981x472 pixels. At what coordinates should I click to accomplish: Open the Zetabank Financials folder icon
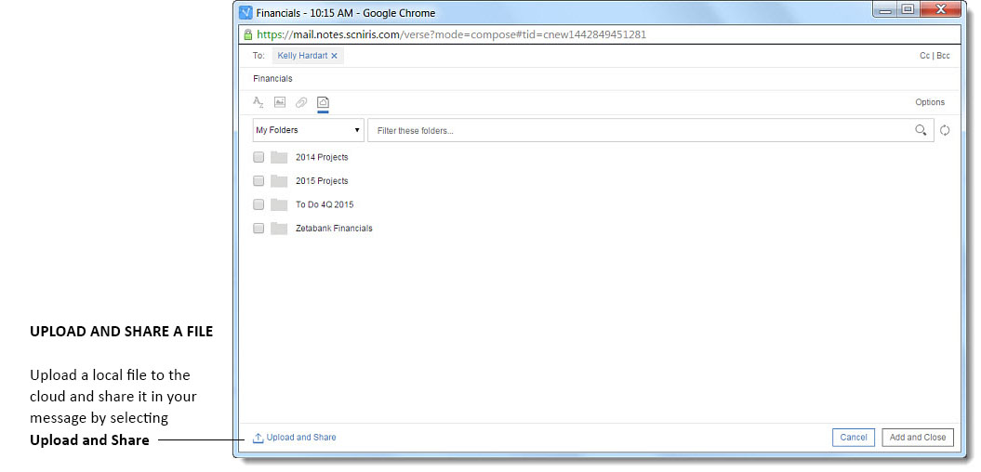pos(279,229)
